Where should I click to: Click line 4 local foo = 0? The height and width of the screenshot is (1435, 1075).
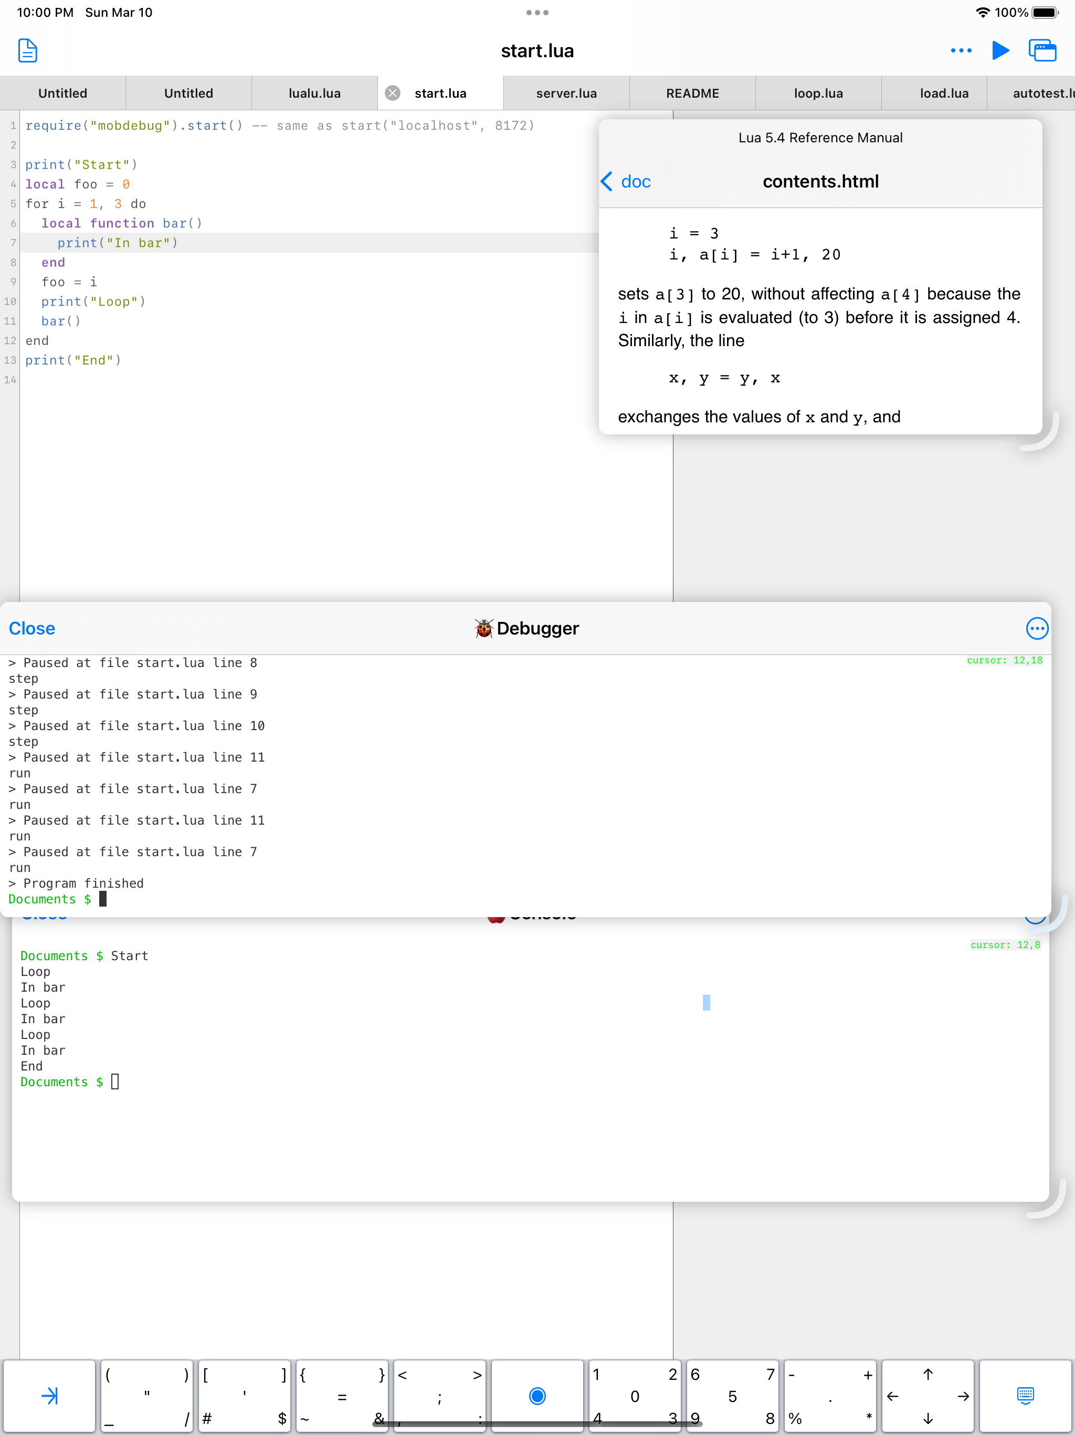point(78,184)
